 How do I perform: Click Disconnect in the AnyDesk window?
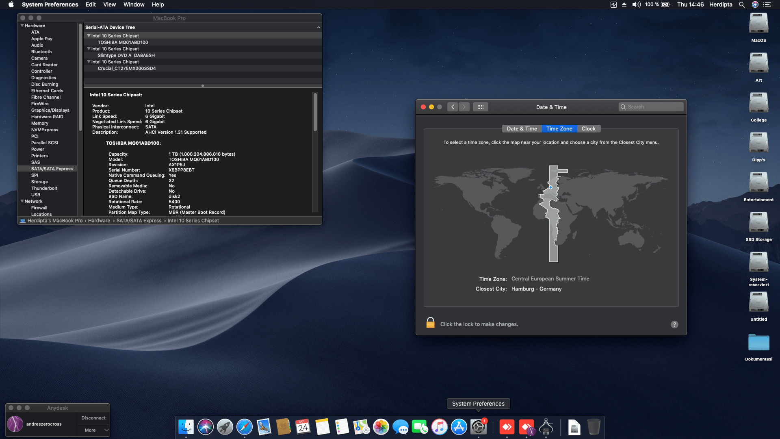93,417
